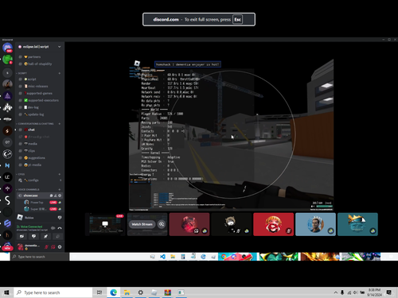The height and width of the screenshot is (298, 398).
Task: Open the LC server icon
Action: point(7,177)
